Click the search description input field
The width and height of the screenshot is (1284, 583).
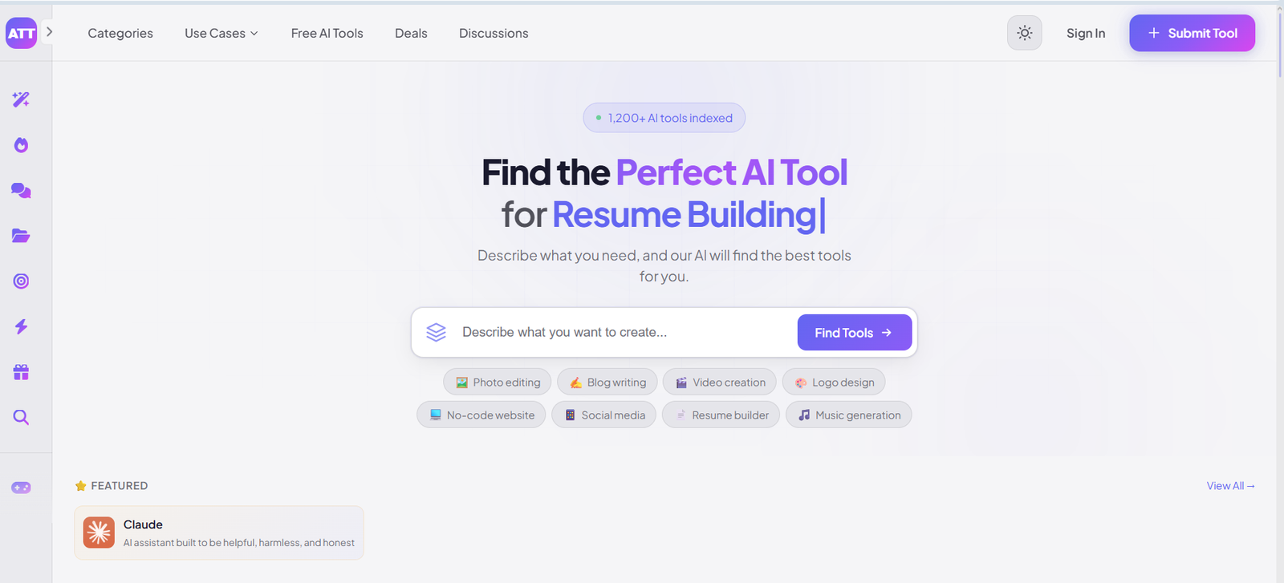click(x=618, y=332)
